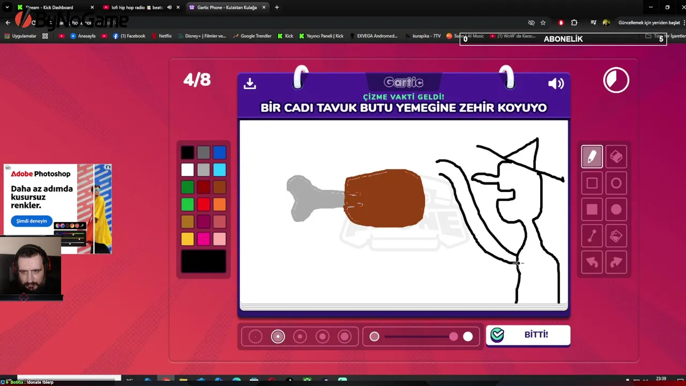This screenshot has width=686, height=386.
Task: Pick the blue color swatch
Action: click(219, 153)
